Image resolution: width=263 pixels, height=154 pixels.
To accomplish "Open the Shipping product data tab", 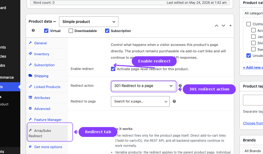I will pos(47,76).
